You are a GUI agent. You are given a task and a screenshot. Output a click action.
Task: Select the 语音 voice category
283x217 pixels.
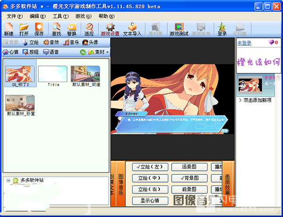(x=51, y=52)
